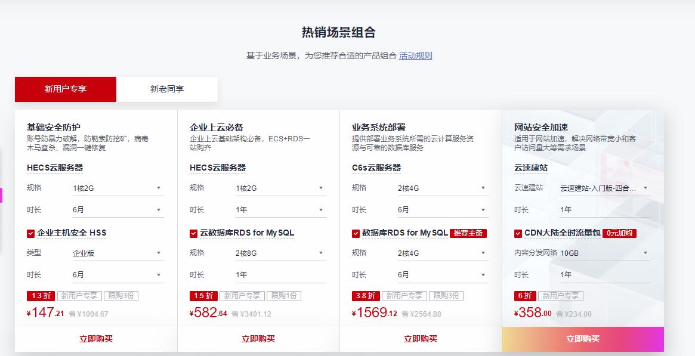Click 立即购买 under 基础安全防护
695x356 pixels.
(96, 339)
